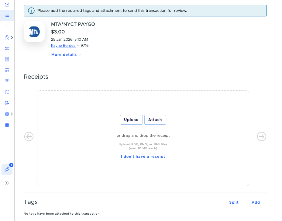Image resolution: width=282 pixels, height=221 pixels.
Task: Click the MTA merchant logo
Action: [x=34, y=32]
